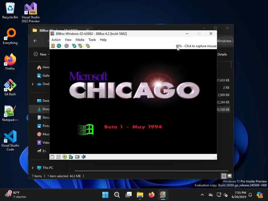
Task: Select the Firefox desktop shortcut
Action: tap(10, 62)
